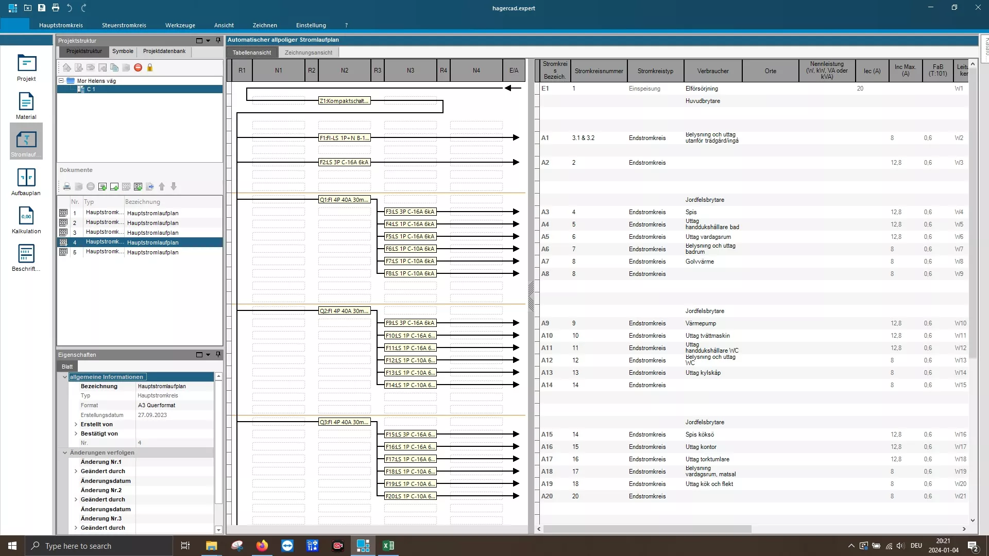Image resolution: width=989 pixels, height=556 pixels.
Task: Collapse the Mor Helens väg tree node
Action: coord(61,81)
